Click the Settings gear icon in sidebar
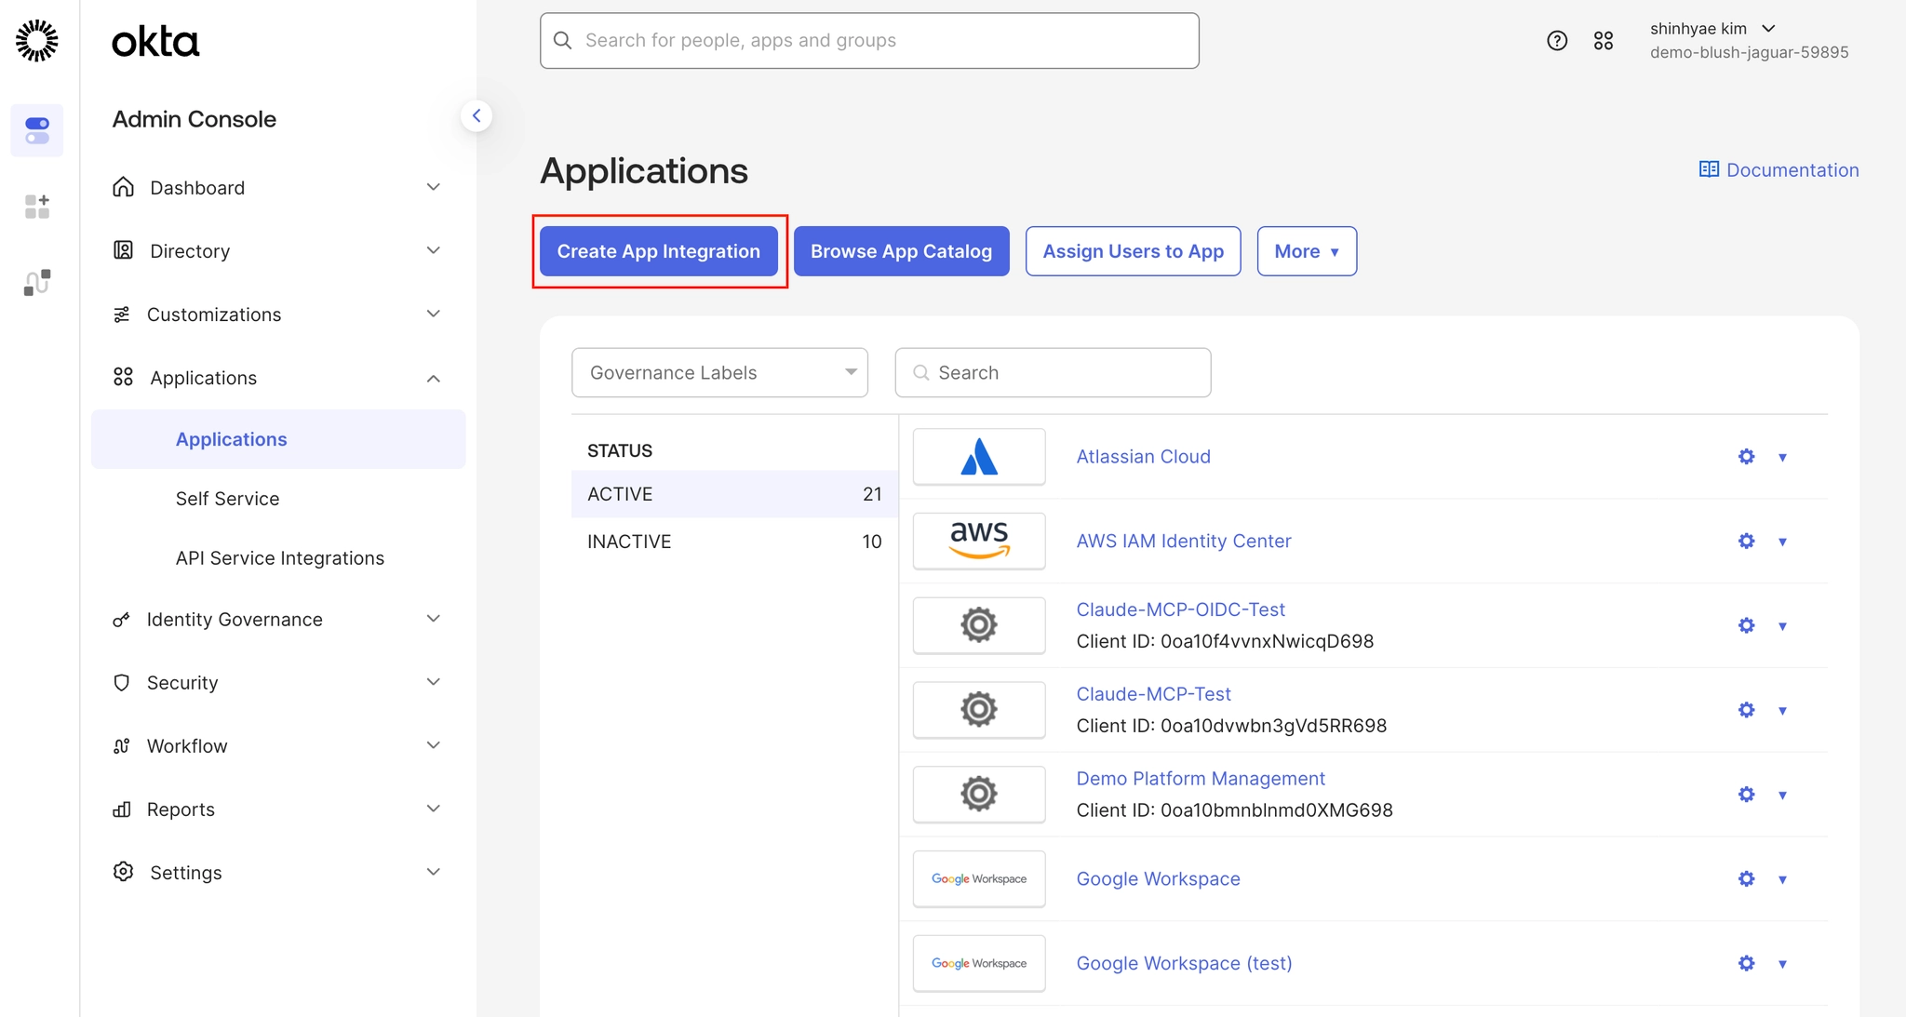 click(x=123, y=872)
